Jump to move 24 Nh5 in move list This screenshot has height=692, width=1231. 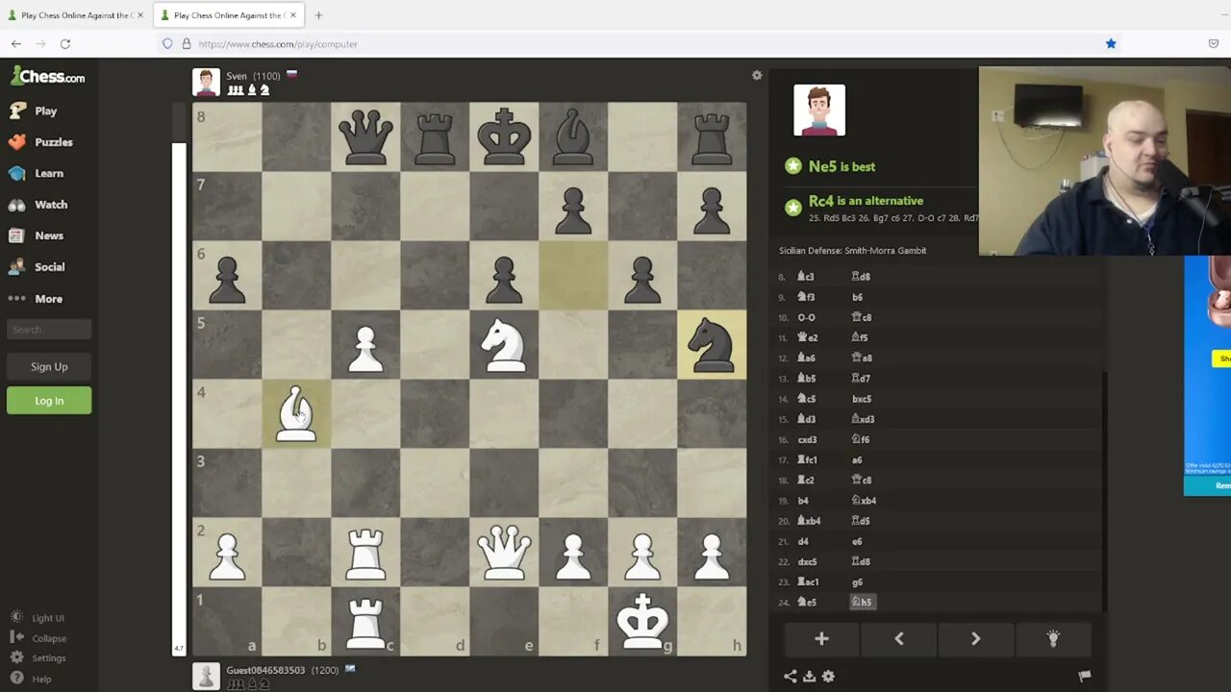click(x=862, y=603)
